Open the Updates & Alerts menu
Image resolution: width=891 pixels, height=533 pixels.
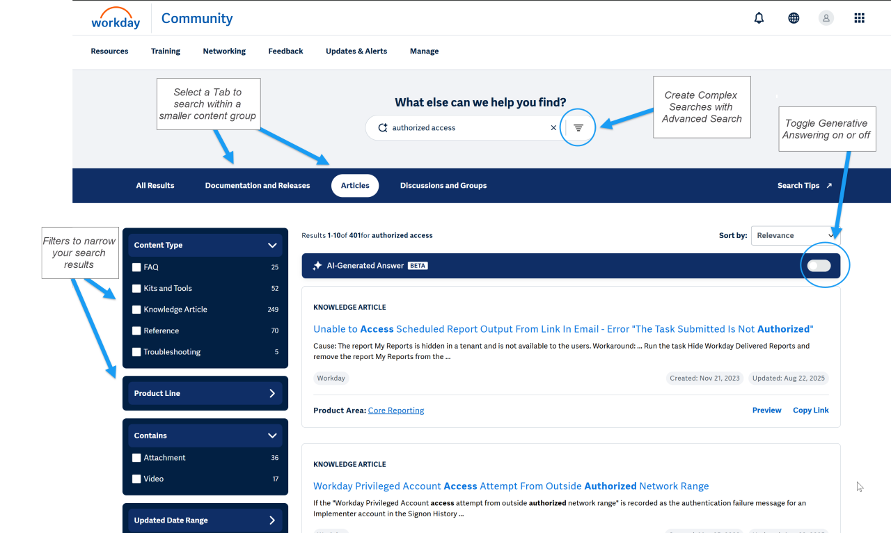coord(356,51)
